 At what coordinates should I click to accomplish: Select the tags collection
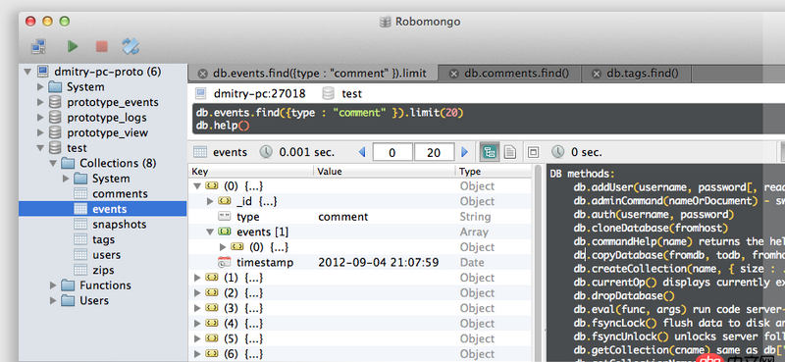(104, 239)
